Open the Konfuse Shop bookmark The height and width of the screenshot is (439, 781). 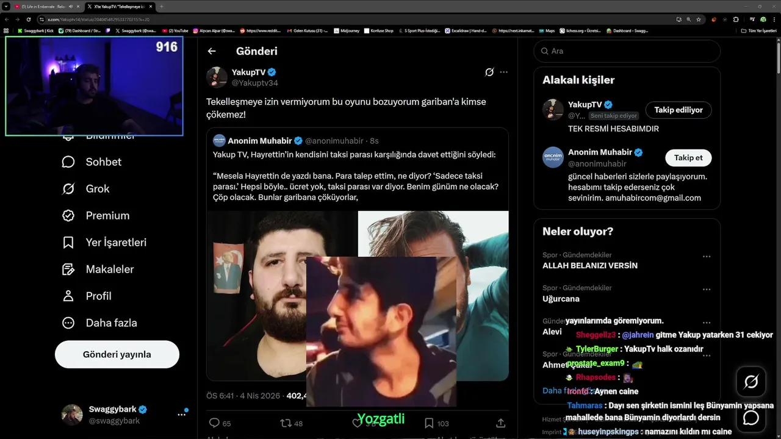coord(378,30)
